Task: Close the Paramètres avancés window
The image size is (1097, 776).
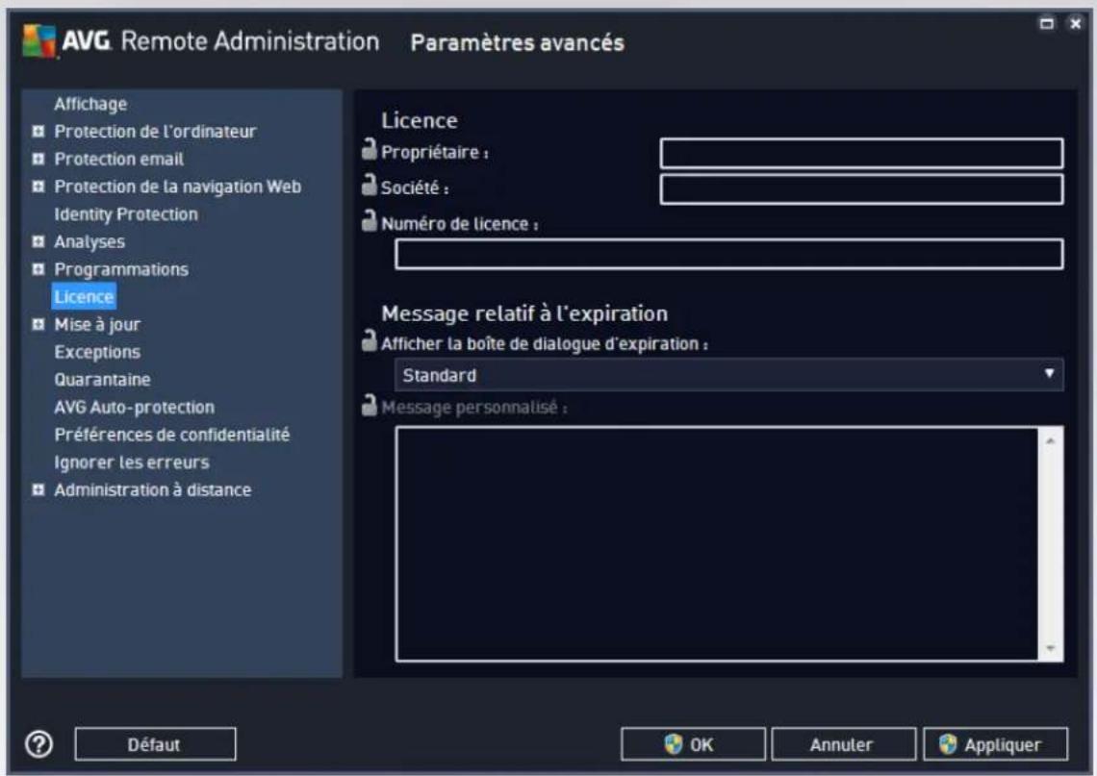Action: pos(1075,24)
